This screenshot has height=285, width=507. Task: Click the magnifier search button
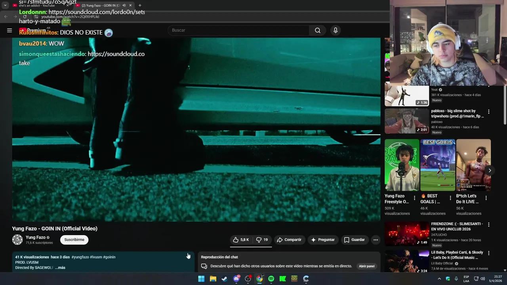(318, 30)
